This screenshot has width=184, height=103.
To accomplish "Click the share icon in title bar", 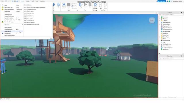I will coord(171,1).
